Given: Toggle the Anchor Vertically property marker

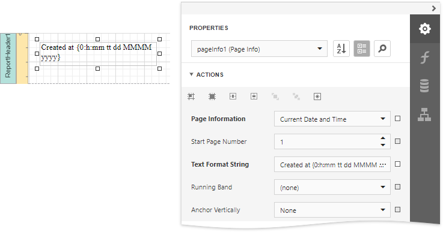Looking at the screenshot, I should (397, 209).
